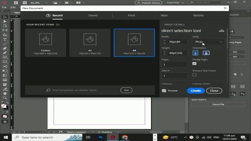This screenshot has height=141, width=251.
Task: Select the Zoom tool
Action: point(5,98)
